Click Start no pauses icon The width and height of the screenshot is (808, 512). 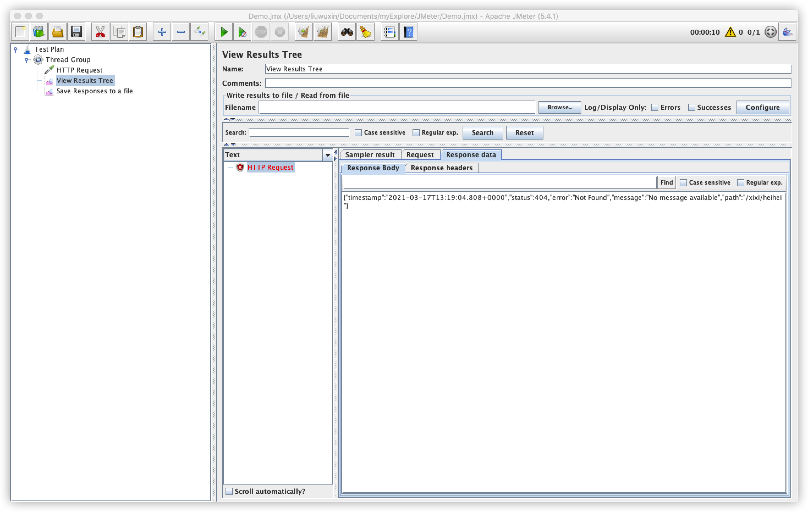(x=242, y=32)
